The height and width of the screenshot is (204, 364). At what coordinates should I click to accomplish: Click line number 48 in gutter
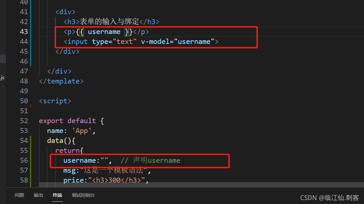point(24,81)
